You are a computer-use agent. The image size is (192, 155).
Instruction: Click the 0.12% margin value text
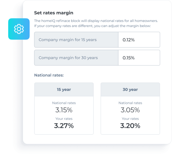click(129, 40)
